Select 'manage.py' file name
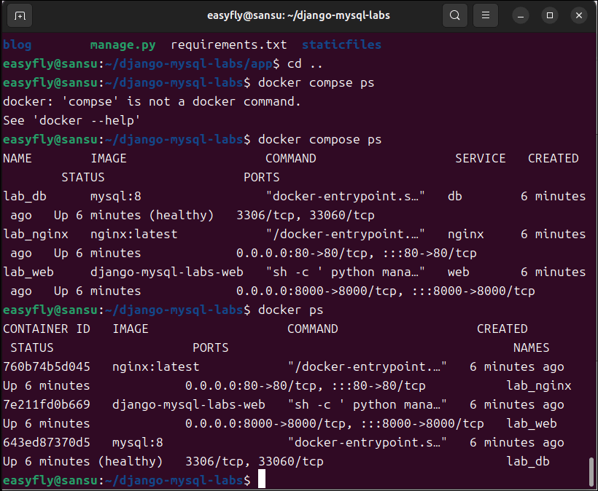Image resolution: width=598 pixels, height=491 pixels. click(x=123, y=45)
